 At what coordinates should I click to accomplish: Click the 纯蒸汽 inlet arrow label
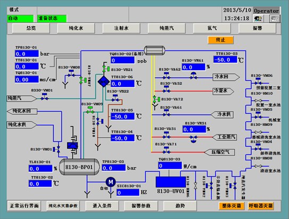[22, 98]
